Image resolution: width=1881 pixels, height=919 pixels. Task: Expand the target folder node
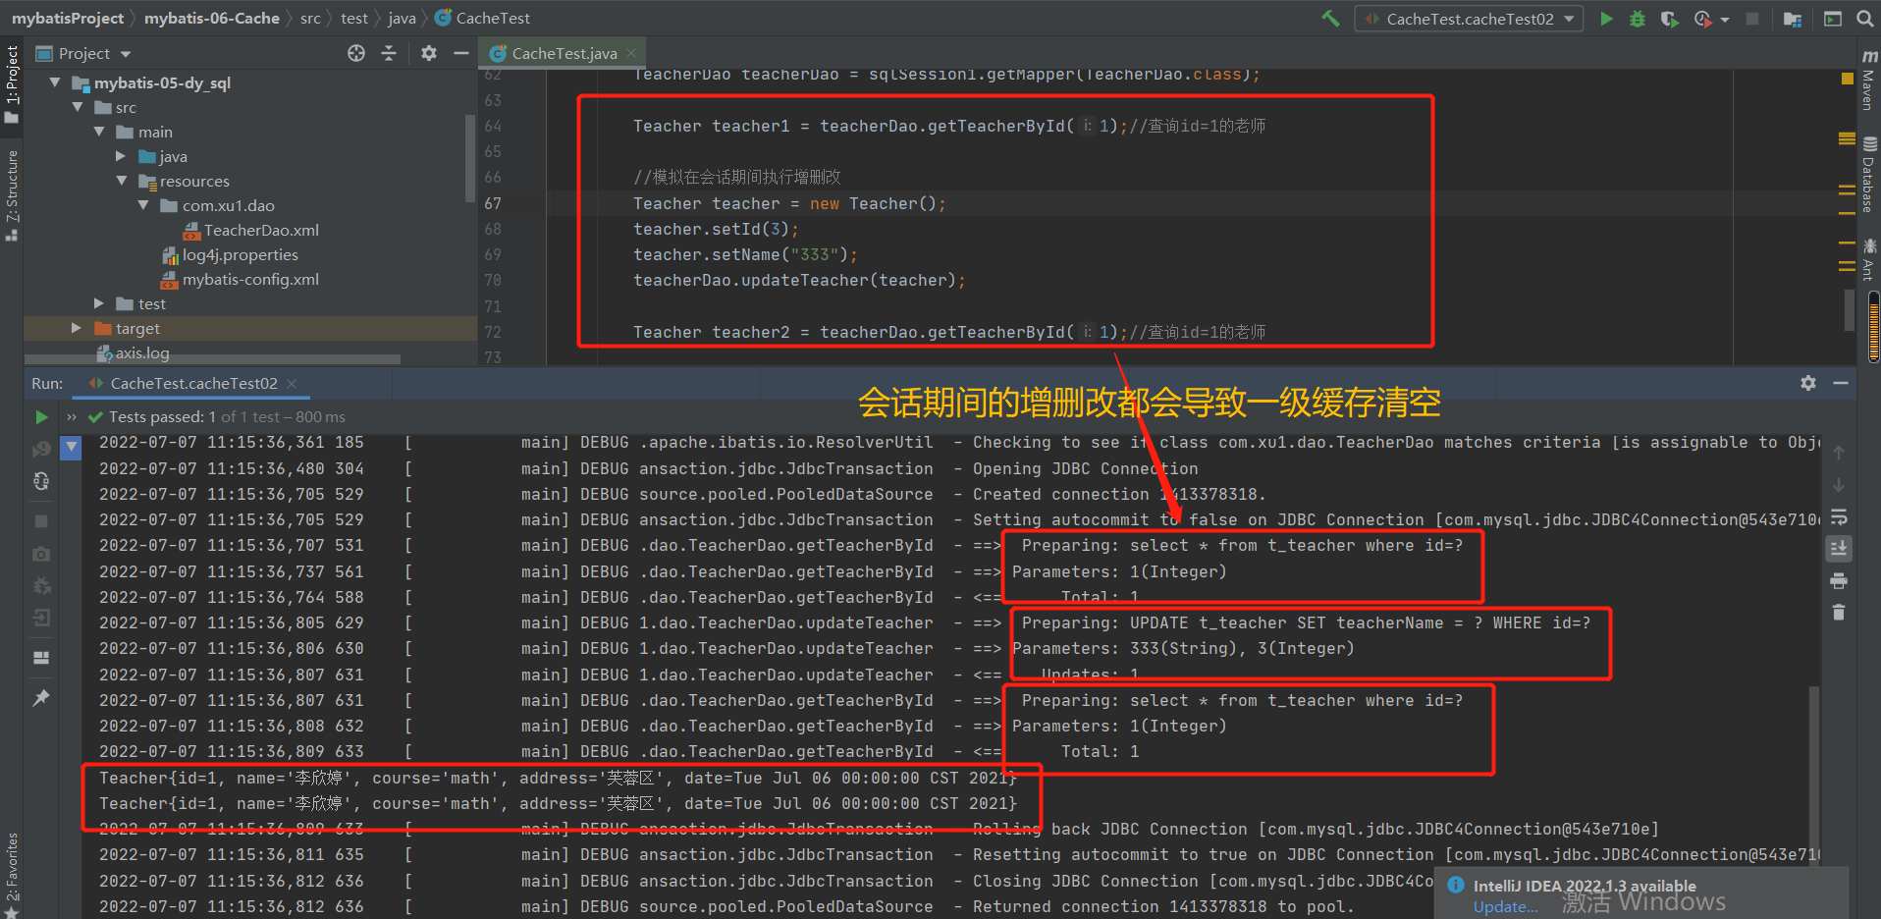77,328
